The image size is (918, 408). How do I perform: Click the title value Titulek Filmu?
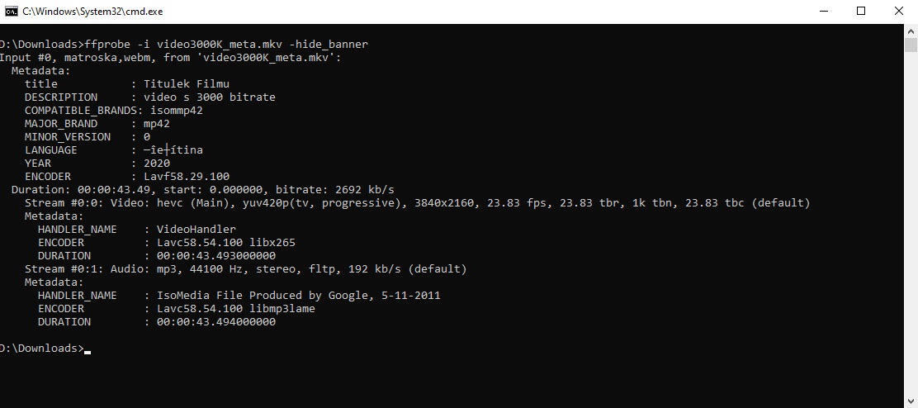pos(187,83)
